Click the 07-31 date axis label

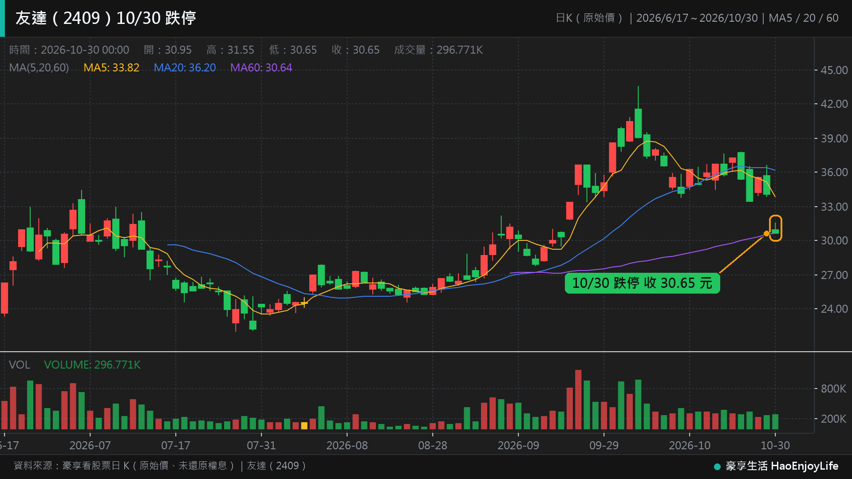[261, 445]
